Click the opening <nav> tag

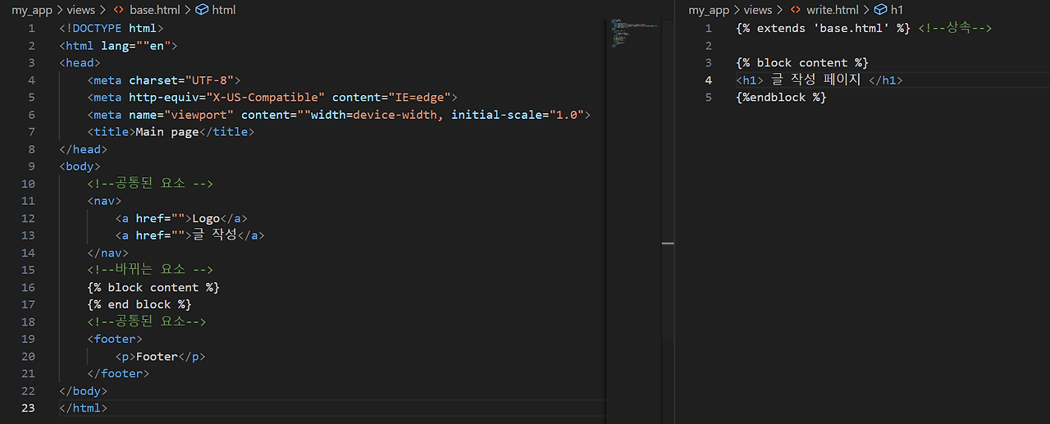coord(104,201)
